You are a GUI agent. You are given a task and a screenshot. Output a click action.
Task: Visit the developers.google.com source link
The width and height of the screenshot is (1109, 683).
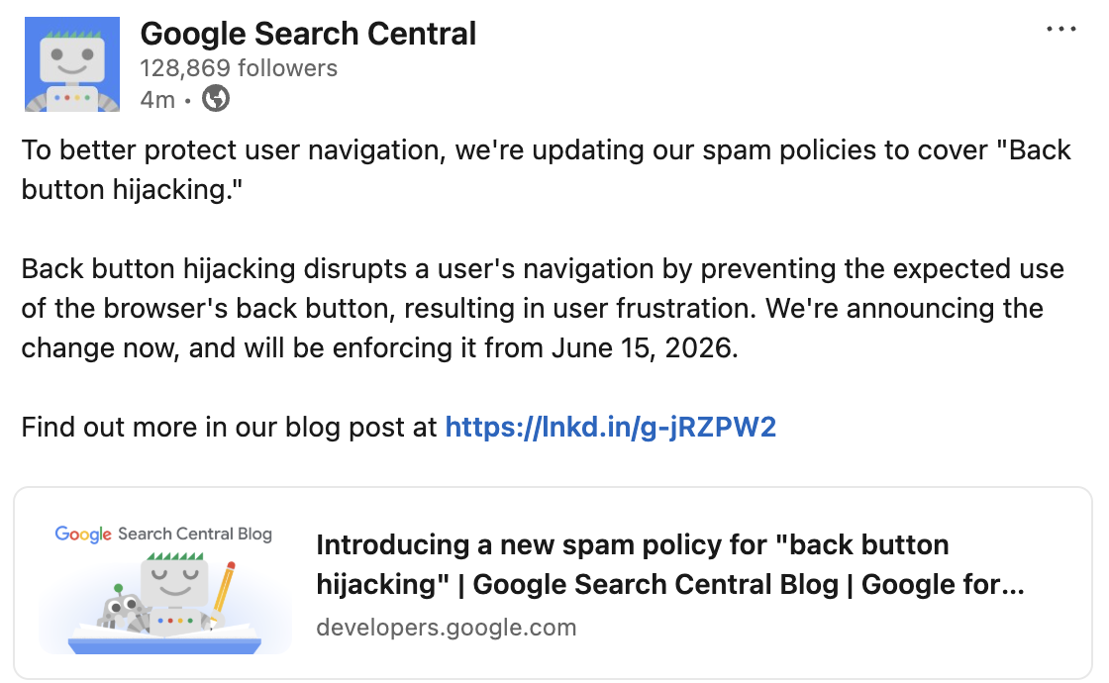point(447,627)
